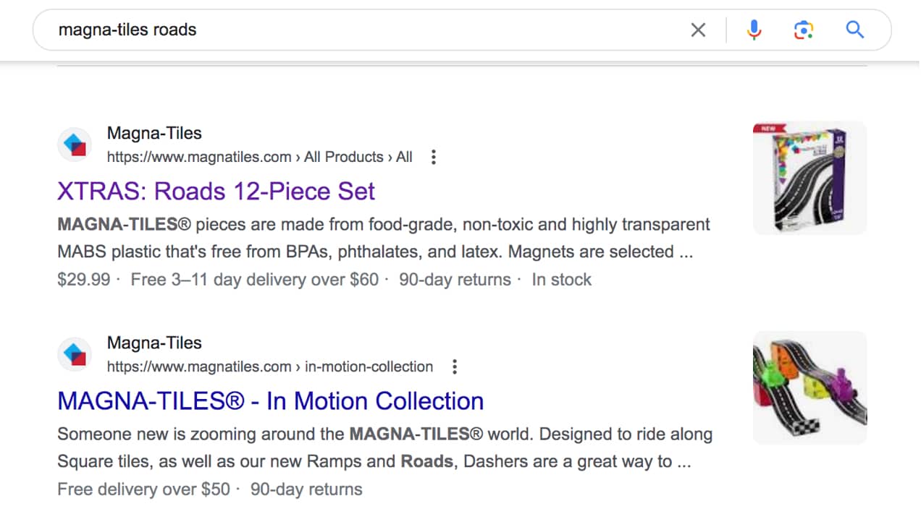Image resolution: width=921 pixels, height=506 pixels.
Task: Click the In stock status text
Action: click(562, 280)
